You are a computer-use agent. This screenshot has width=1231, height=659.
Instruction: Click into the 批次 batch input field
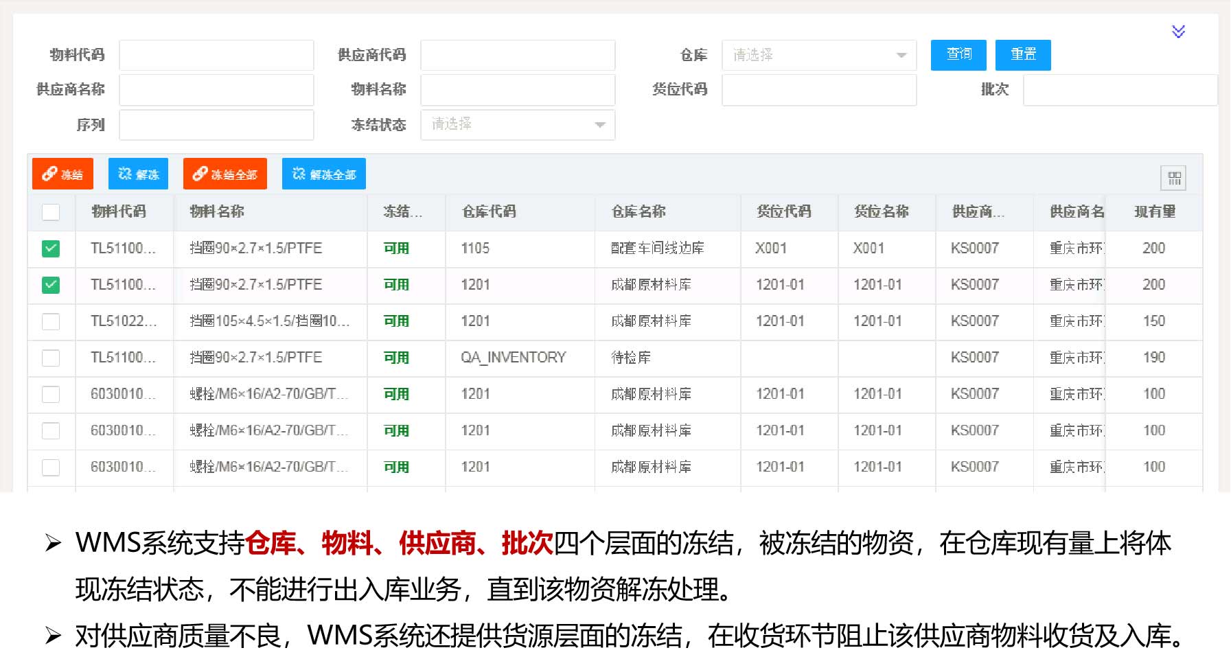[x=1119, y=90]
